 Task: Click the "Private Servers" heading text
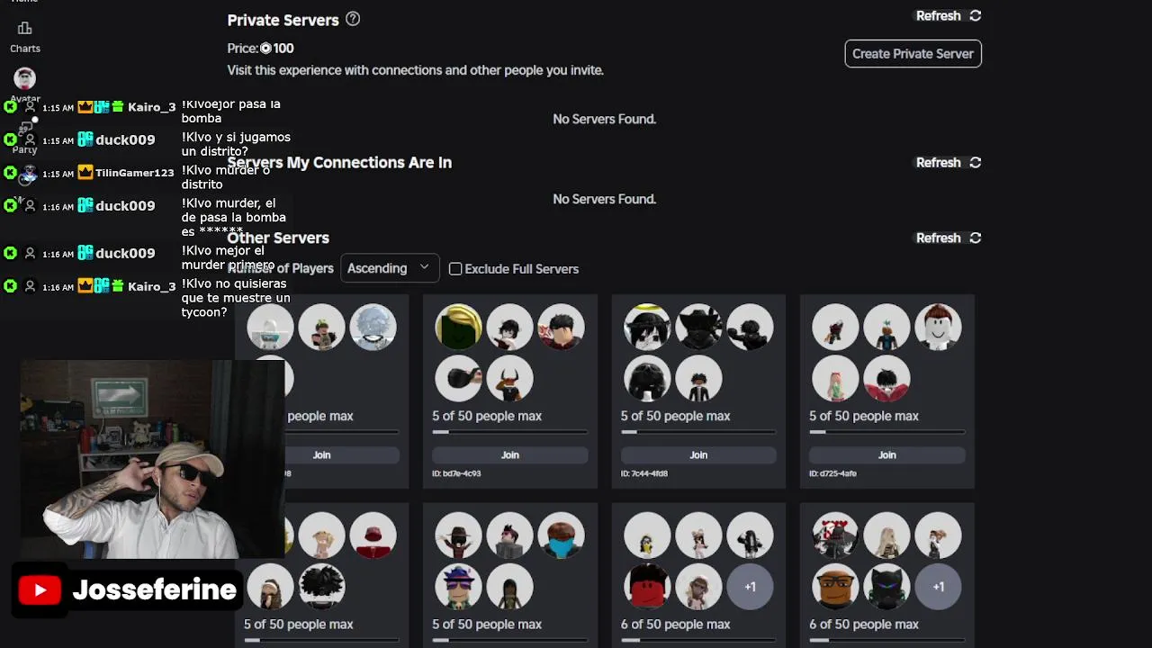tap(283, 20)
